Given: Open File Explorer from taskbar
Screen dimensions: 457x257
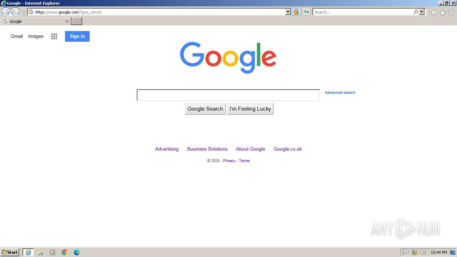Looking at the screenshot, I should (x=40, y=252).
